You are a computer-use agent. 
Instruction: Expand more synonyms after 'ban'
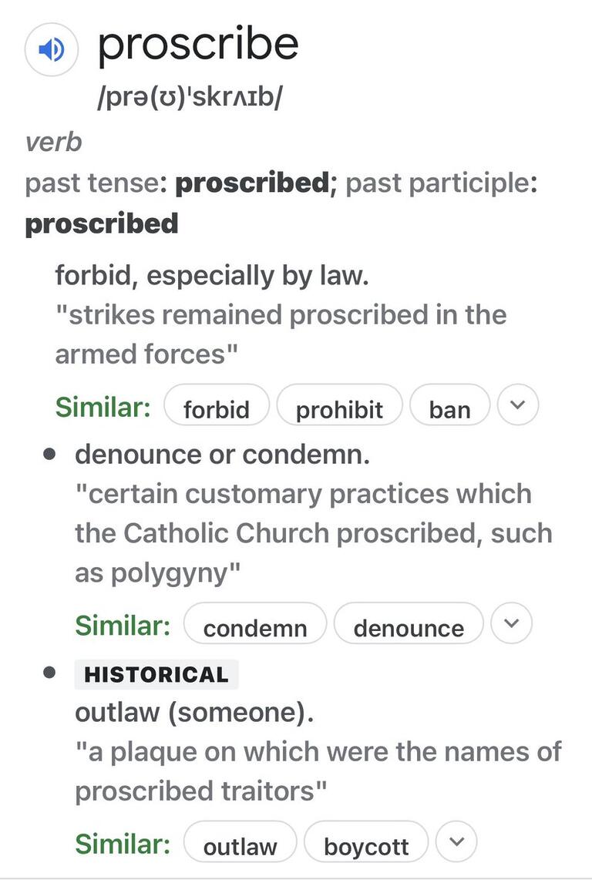[x=517, y=405]
